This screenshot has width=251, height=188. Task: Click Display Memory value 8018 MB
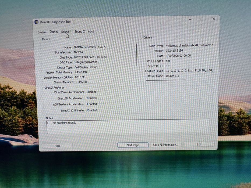pyautogui.click(x=80, y=77)
